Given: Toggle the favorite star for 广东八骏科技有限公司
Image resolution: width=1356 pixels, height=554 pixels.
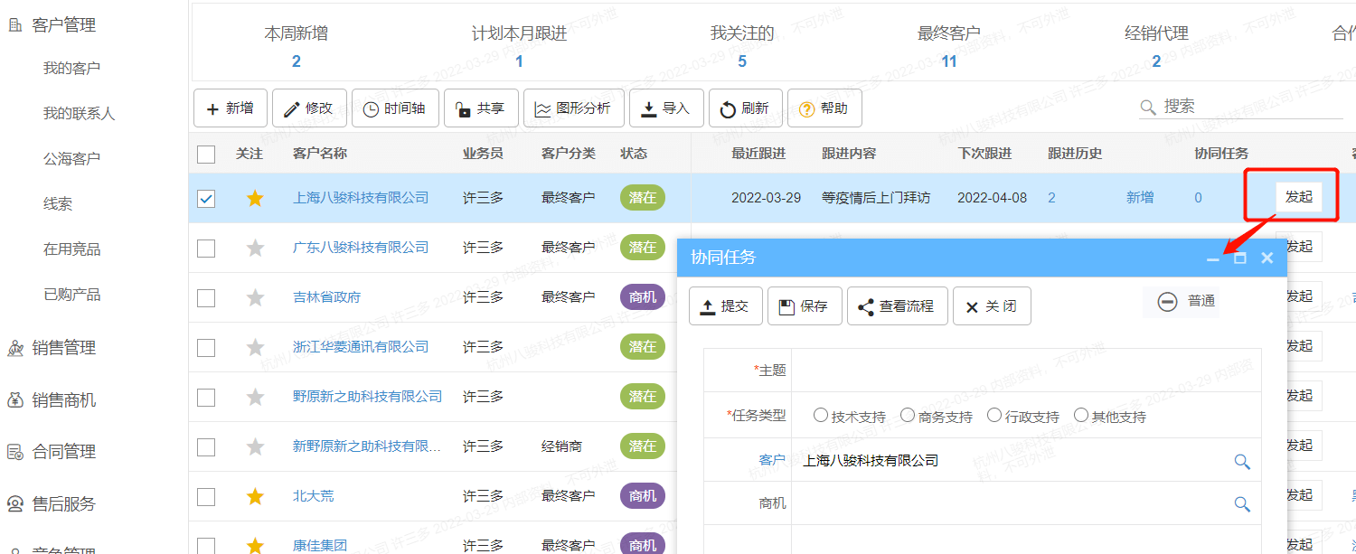Looking at the screenshot, I should click(255, 248).
